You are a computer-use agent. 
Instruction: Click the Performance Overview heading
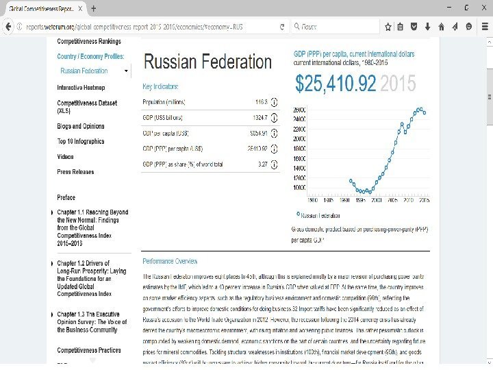coord(170,261)
